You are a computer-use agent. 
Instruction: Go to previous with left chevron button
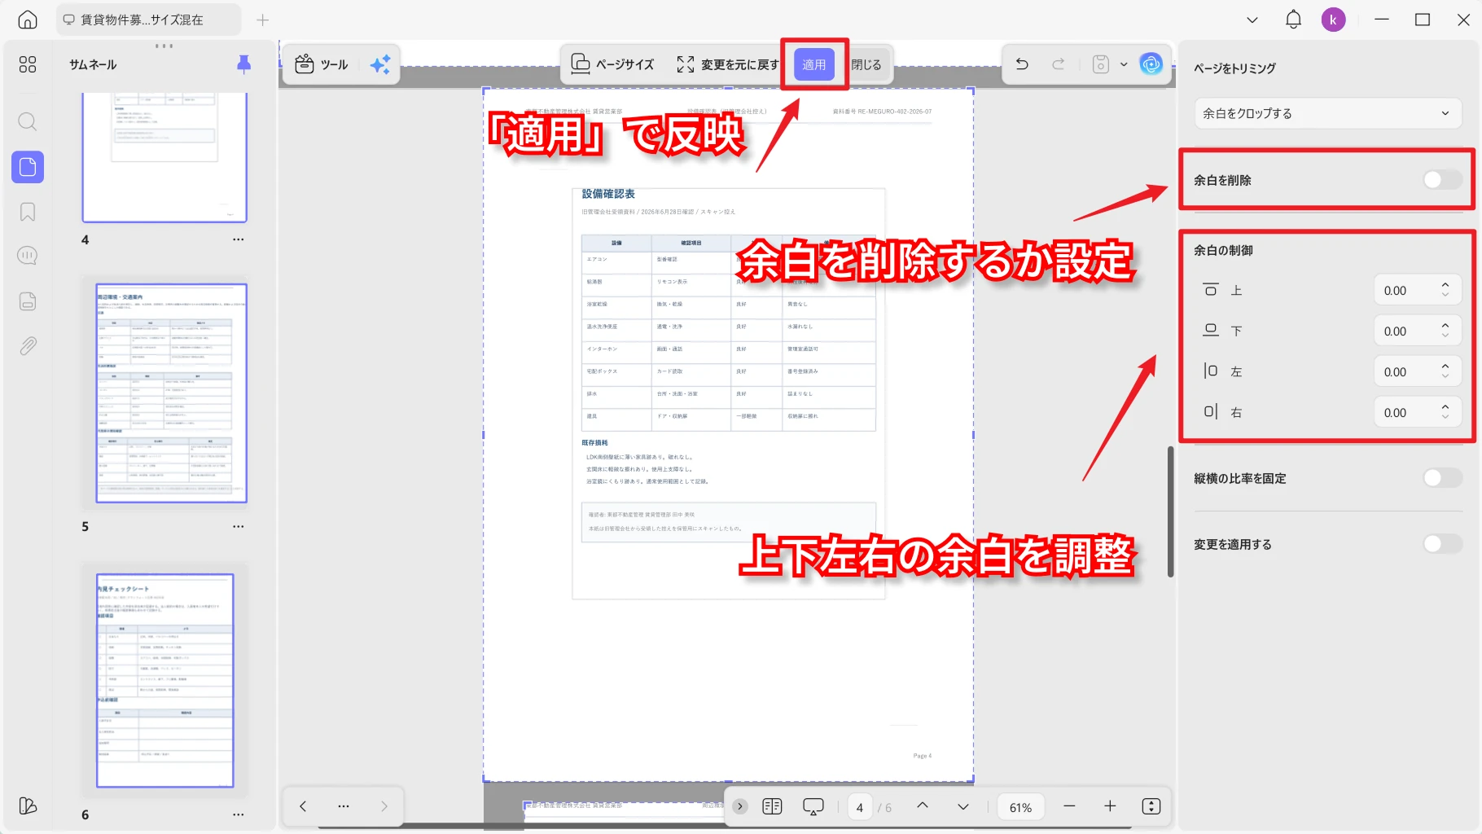[303, 806]
